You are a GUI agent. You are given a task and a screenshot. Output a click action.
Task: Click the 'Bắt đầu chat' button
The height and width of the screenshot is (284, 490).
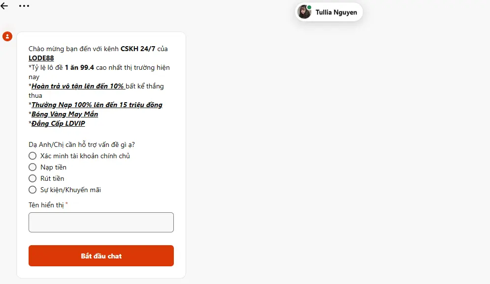[101, 256]
